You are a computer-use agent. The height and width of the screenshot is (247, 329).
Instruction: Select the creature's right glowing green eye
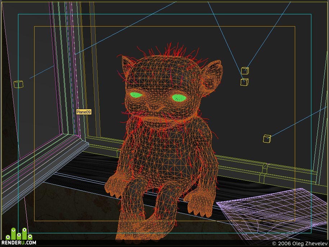pos(179,98)
